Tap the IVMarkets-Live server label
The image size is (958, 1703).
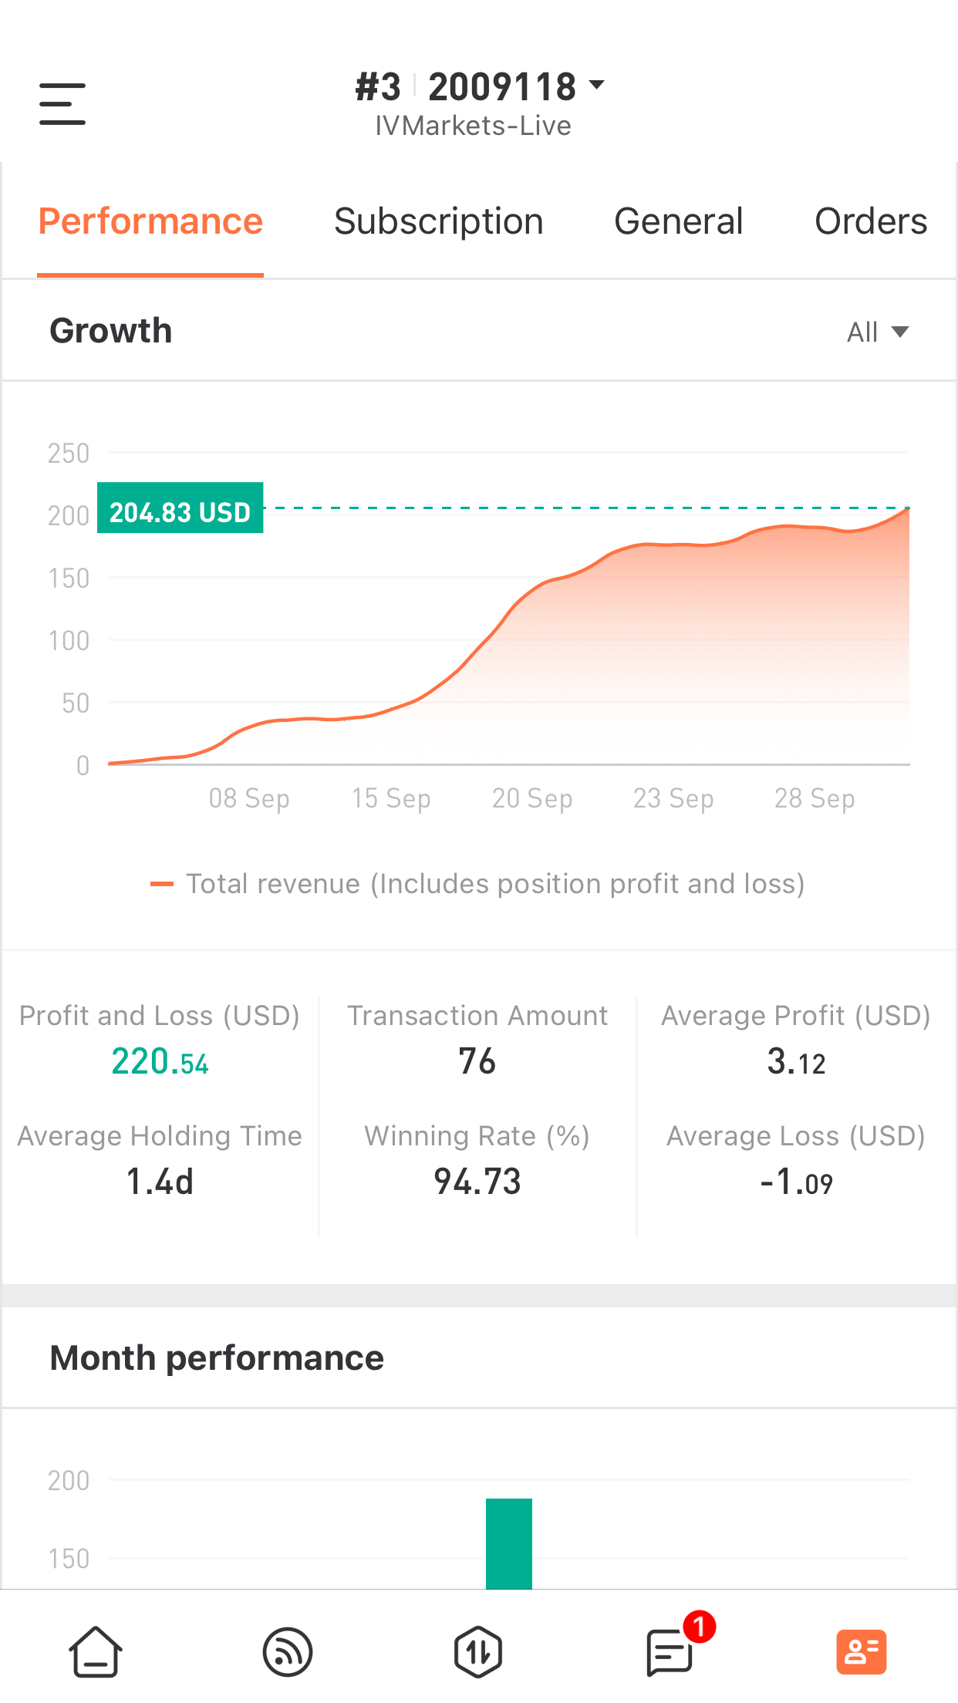click(473, 126)
